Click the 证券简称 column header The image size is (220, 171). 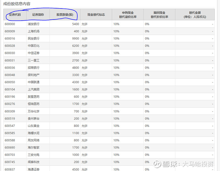point(38,15)
